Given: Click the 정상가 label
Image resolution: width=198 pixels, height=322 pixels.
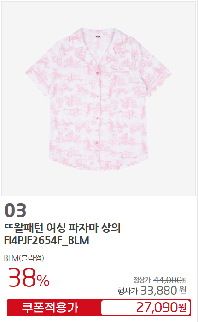Looking at the screenshot, I should pos(142,279).
